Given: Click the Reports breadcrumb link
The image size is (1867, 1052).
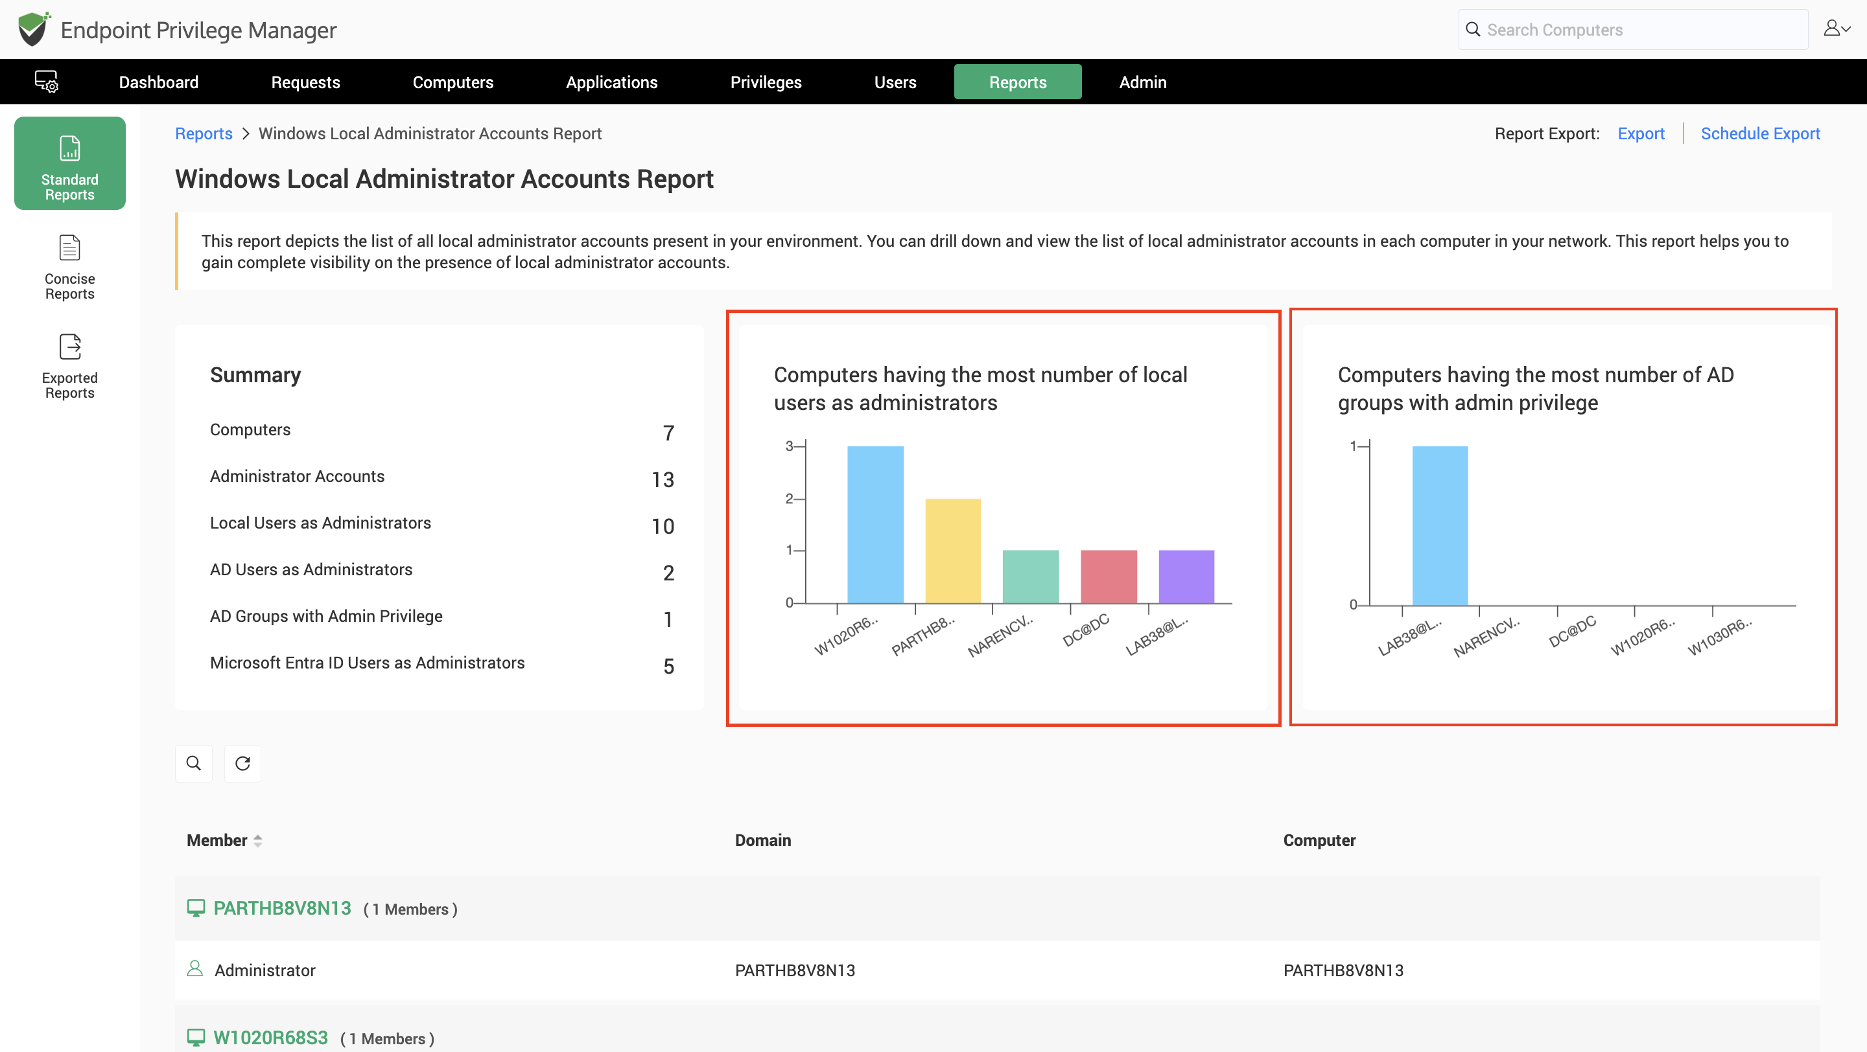Looking at the screenshot, I should tap(204, 133).
